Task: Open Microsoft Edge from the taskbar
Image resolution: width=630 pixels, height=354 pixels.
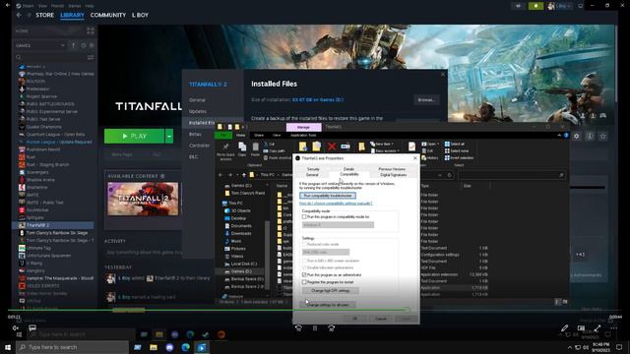Action: tap(186, 347)
